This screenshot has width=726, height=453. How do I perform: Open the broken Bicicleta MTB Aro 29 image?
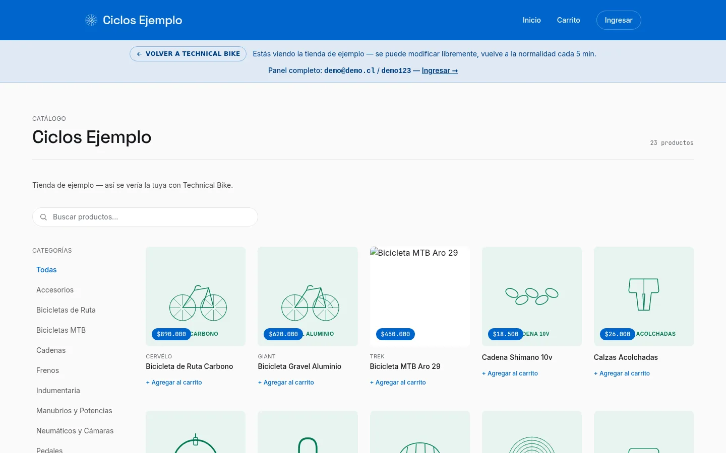pyautogui.click(x=419, y=296)
